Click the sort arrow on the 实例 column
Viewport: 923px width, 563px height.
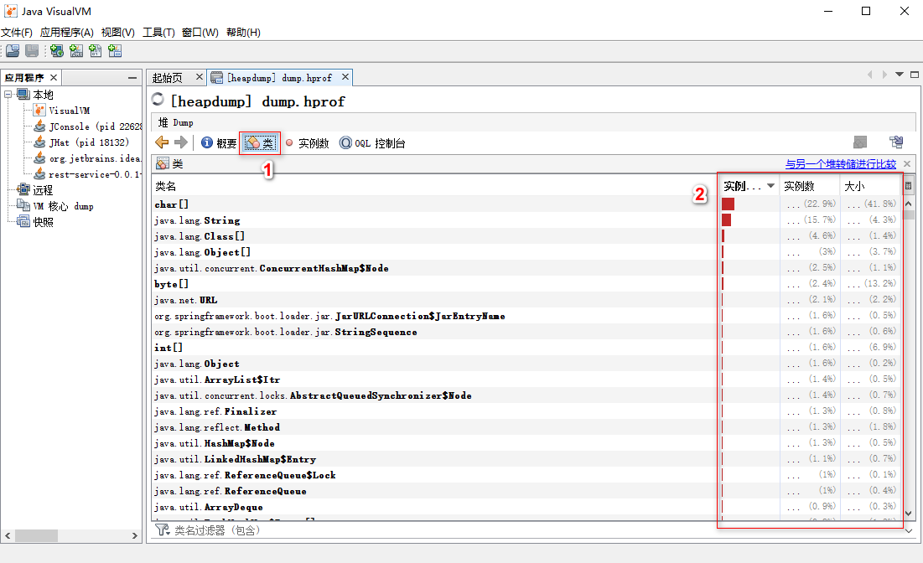click(x=770, y=186)
